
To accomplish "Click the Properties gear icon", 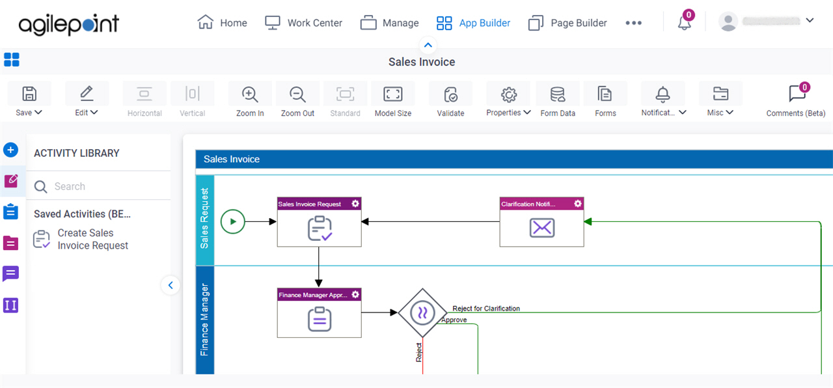I will coord(509,94).
